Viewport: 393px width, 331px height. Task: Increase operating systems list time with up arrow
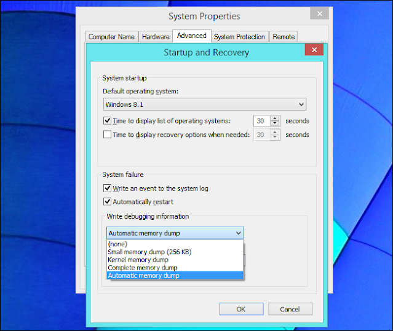pos(275,119)
